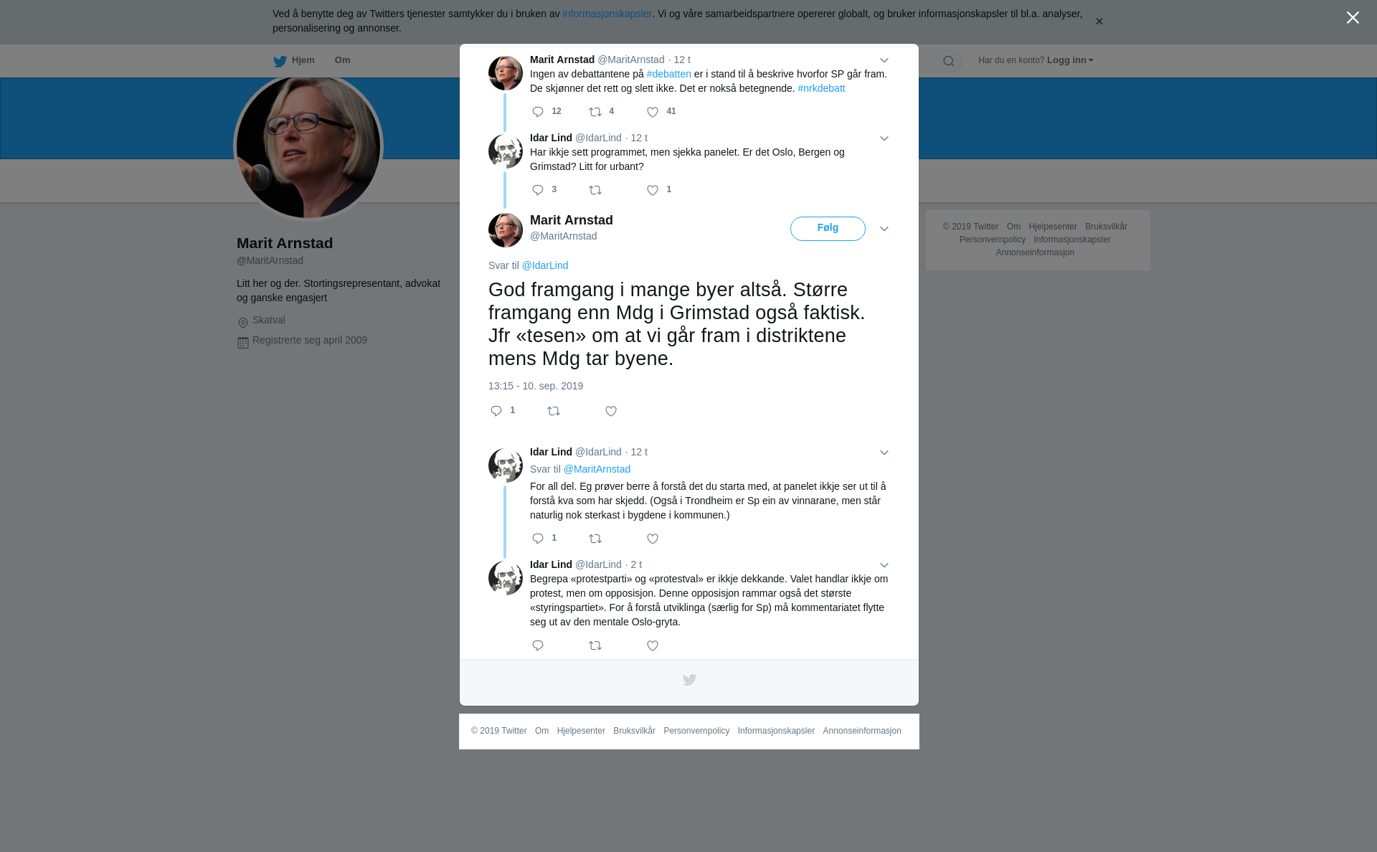
Task: Go to Hjem in the top navigation
Action: pos(294,60)
